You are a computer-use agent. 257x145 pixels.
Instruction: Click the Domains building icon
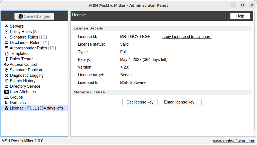click(x=6, y=103)
